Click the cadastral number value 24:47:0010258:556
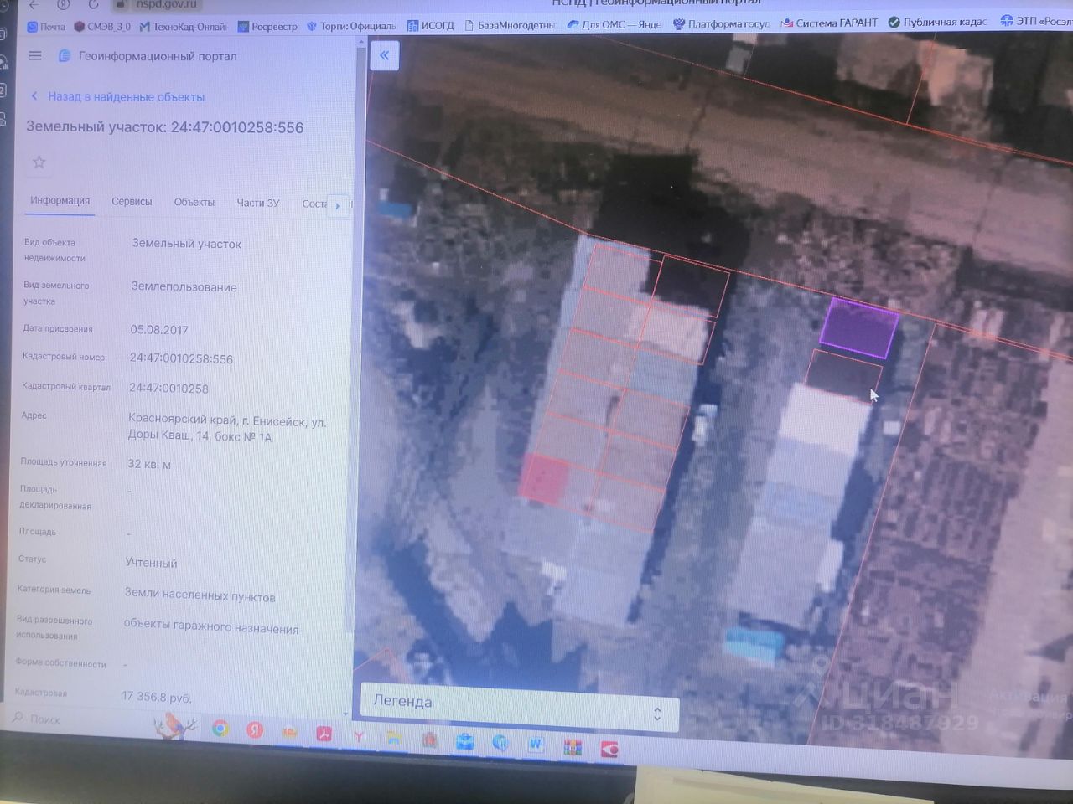Screen dimensions: 1073x804 pos(181,358)
